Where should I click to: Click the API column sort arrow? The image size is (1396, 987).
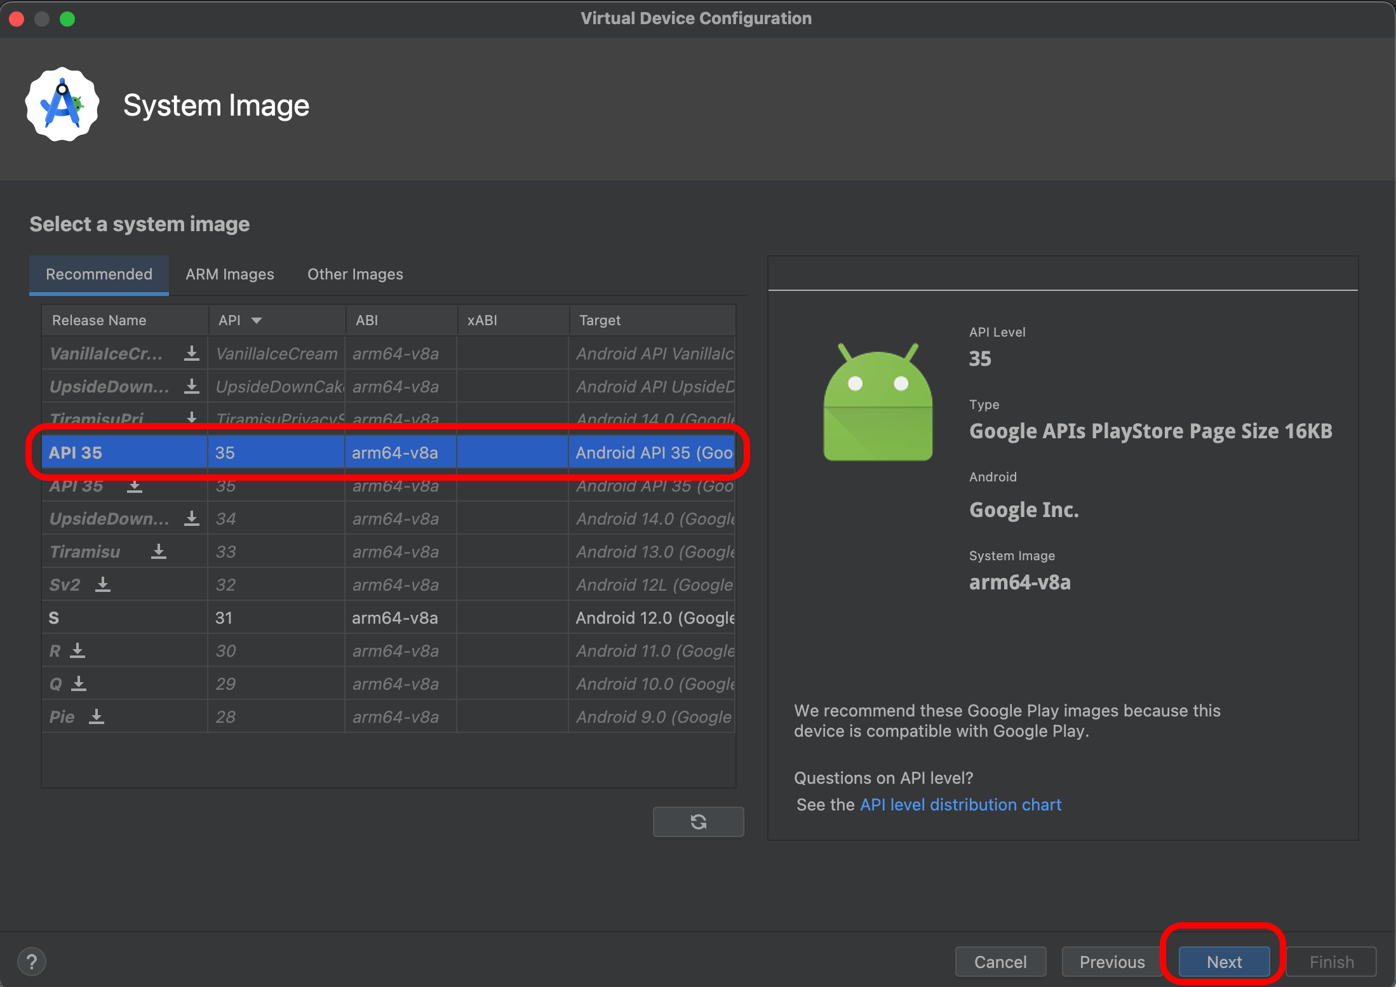point(257,320)
